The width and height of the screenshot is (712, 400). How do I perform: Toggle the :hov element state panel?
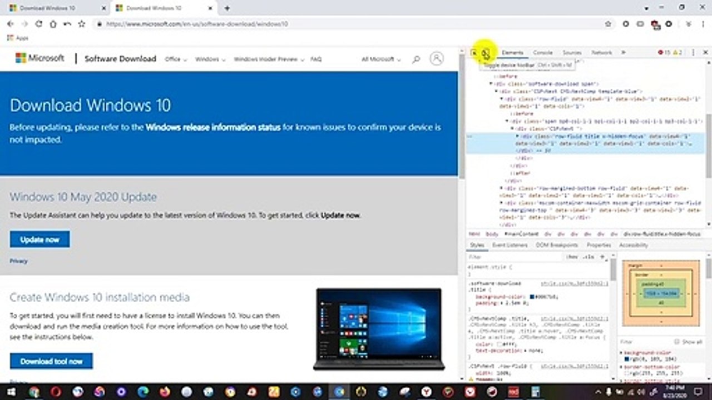[x=571, y=257]
